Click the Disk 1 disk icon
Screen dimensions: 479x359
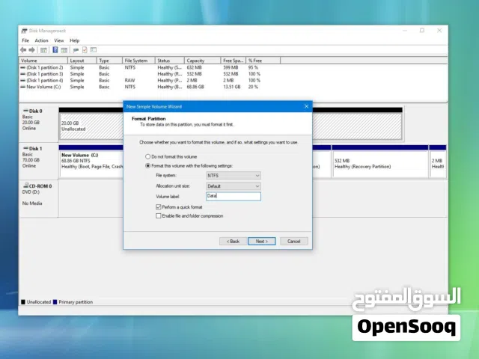[x=25, y=148]
